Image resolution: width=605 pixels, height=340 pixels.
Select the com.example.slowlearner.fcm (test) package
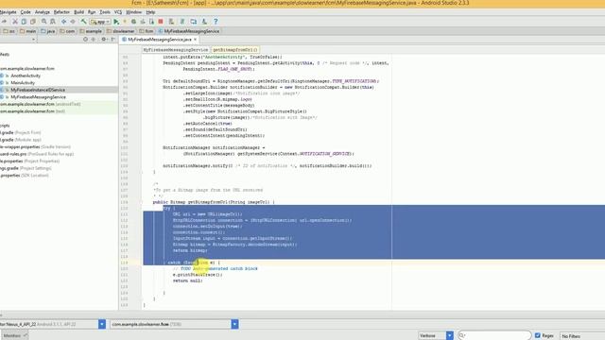32,111
